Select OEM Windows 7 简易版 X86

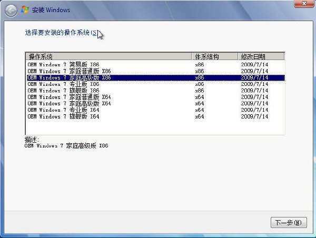pyautogui.click(x=155, y=65)
